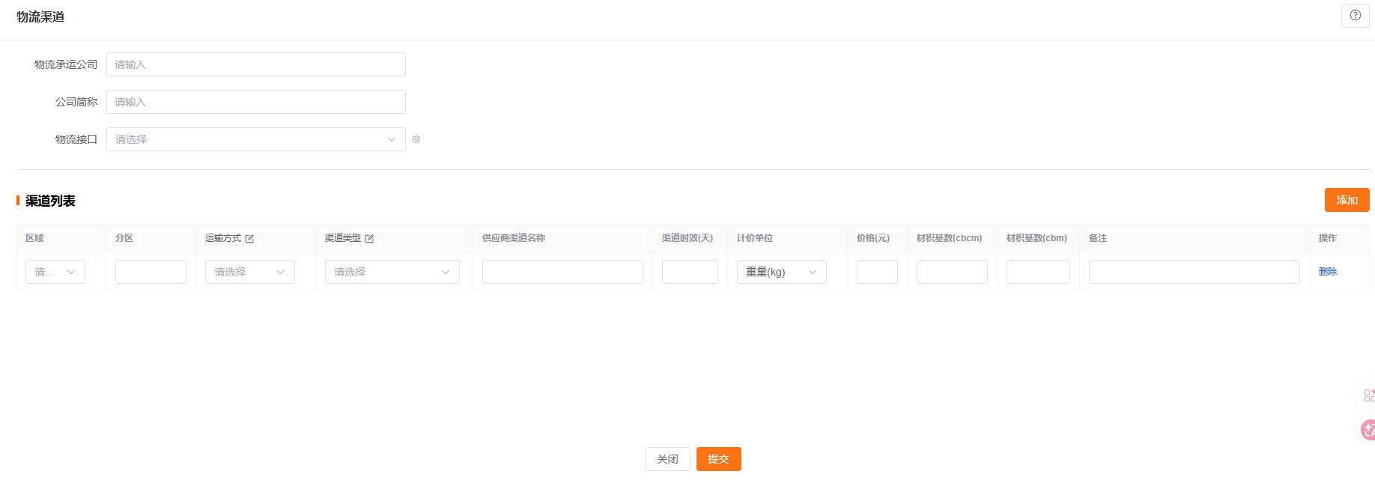Click edit icon next to 运输方式 header
Image resolution: width=1375 pixels, height=495 pixels.
(249, 239)
